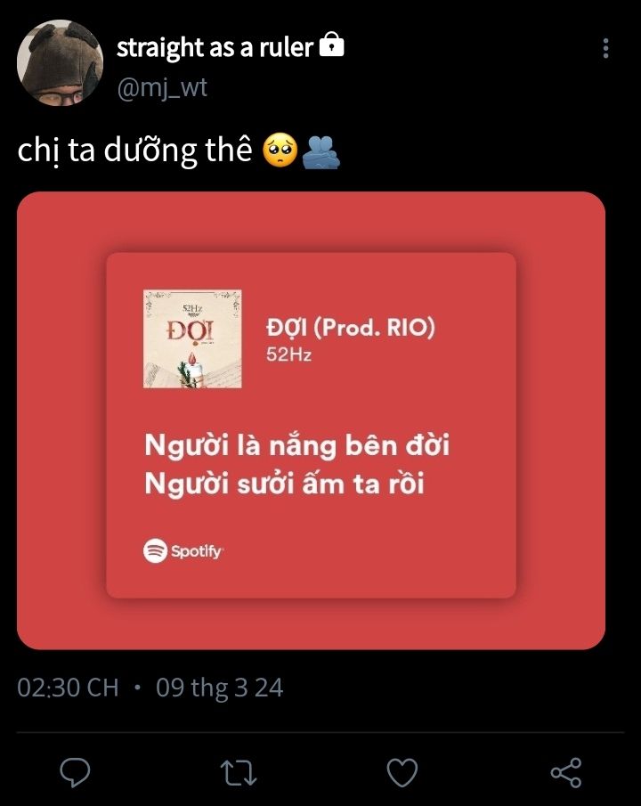Viewport: 641px width, 806px height.
Task: Open the timestamp 02:30 CH
Action: point(68,688)
